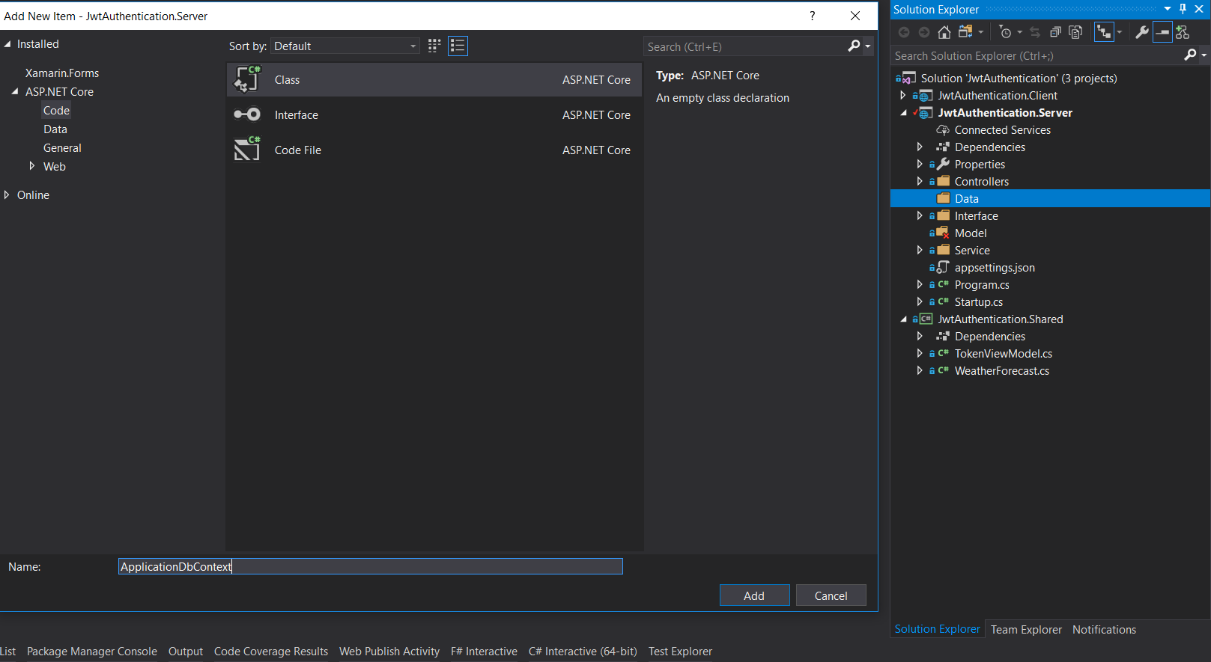Expand the Online templates node
The image size is (1211, 662).
tap(7, 194)
